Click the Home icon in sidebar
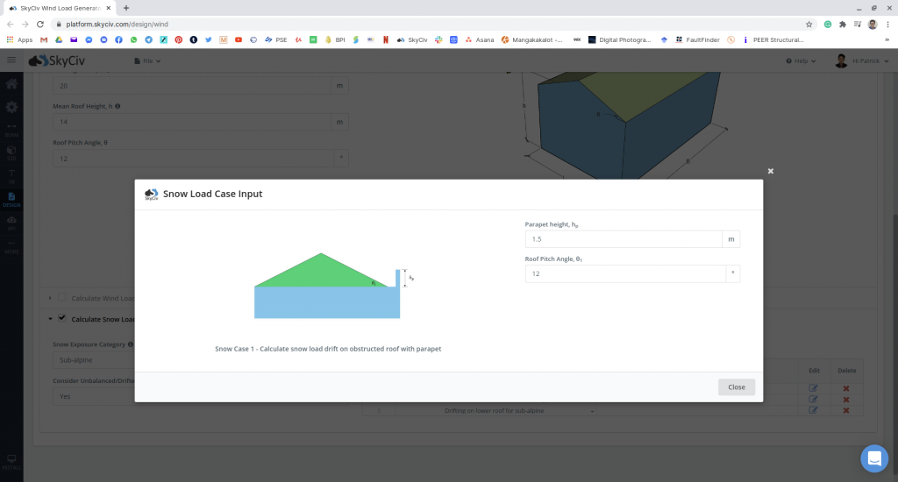 11,84
